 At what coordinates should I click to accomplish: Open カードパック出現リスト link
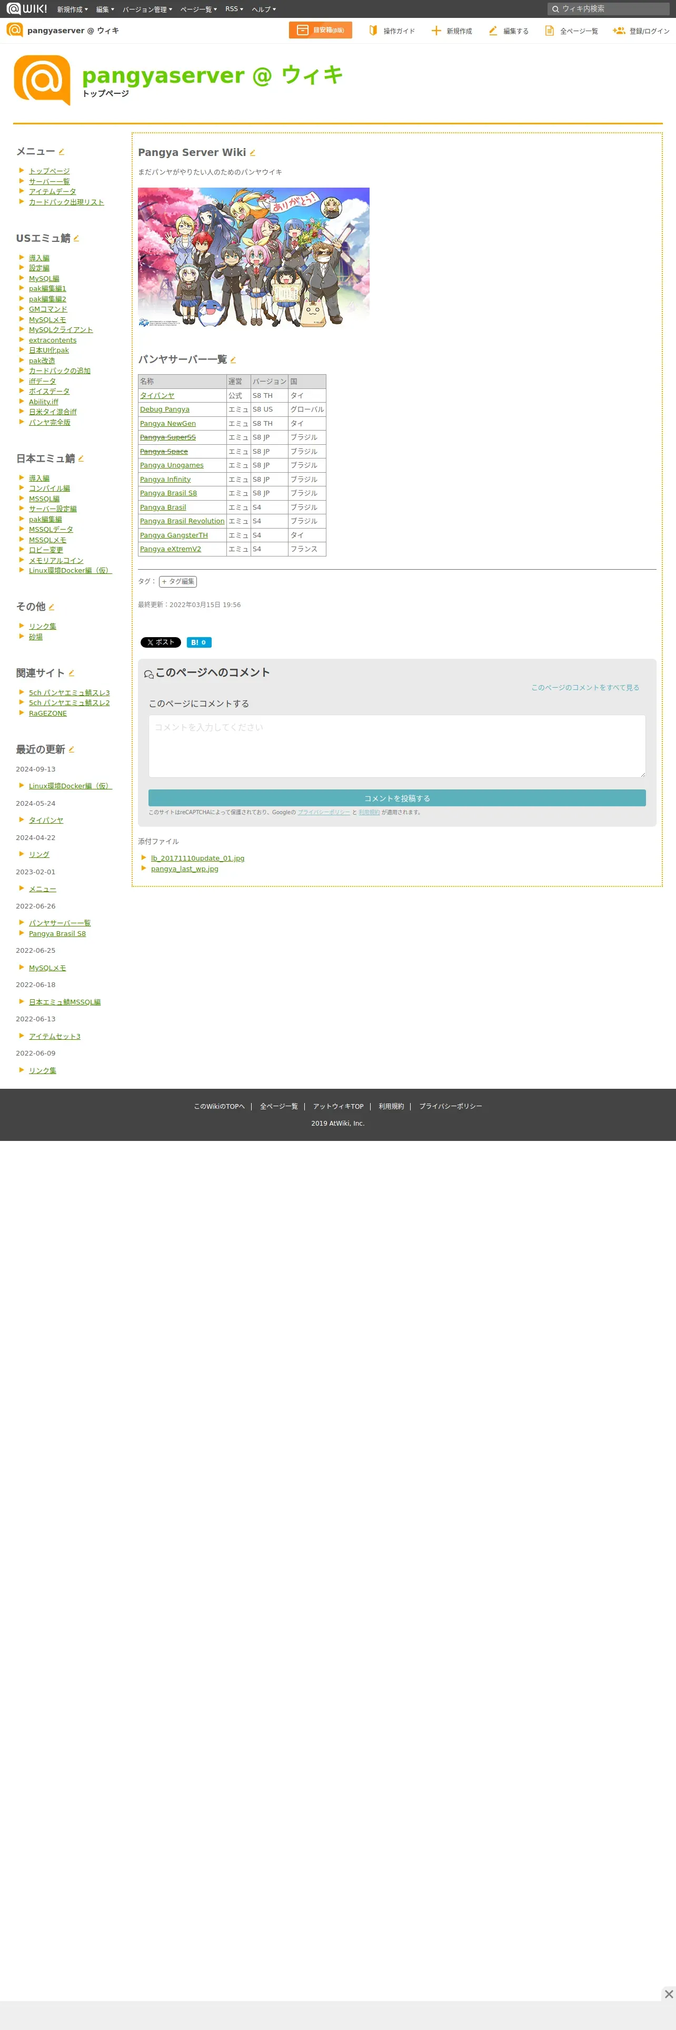pos(66,202)
